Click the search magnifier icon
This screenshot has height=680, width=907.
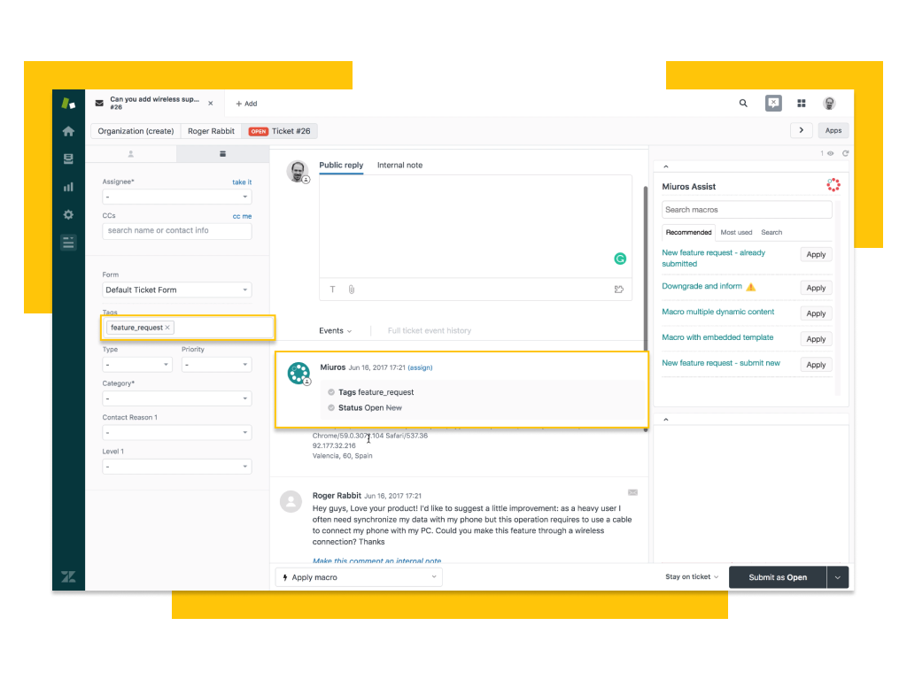point(743,104)
